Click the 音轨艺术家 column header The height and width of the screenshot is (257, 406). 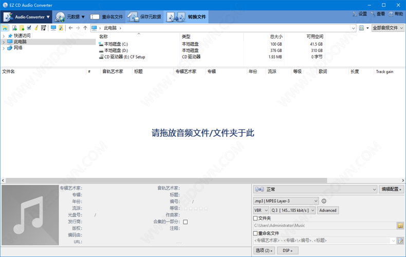[113, 71]
